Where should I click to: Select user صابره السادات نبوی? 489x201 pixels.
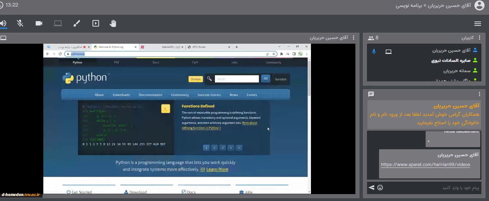[451, 61]
